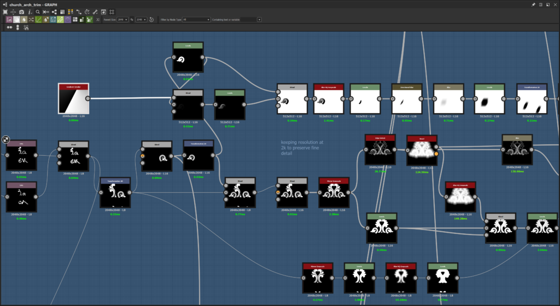Image resolution: width=560 pixels, height=306 pixels.
Task: Toggle the timing clock display icon
Action: (x=87, y=12)
